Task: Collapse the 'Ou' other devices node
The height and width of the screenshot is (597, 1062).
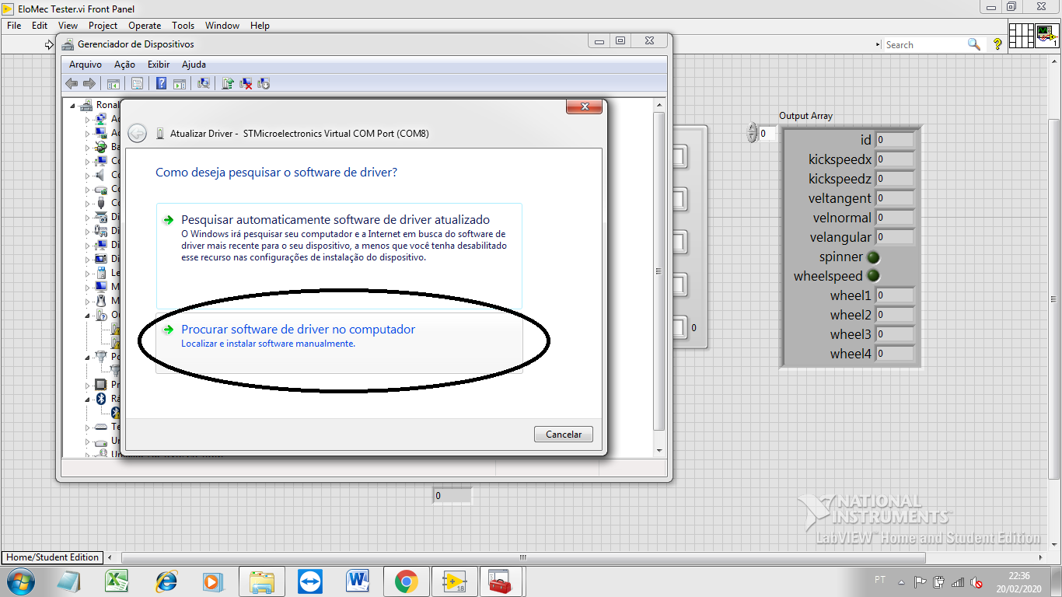Action: [88, 315]
